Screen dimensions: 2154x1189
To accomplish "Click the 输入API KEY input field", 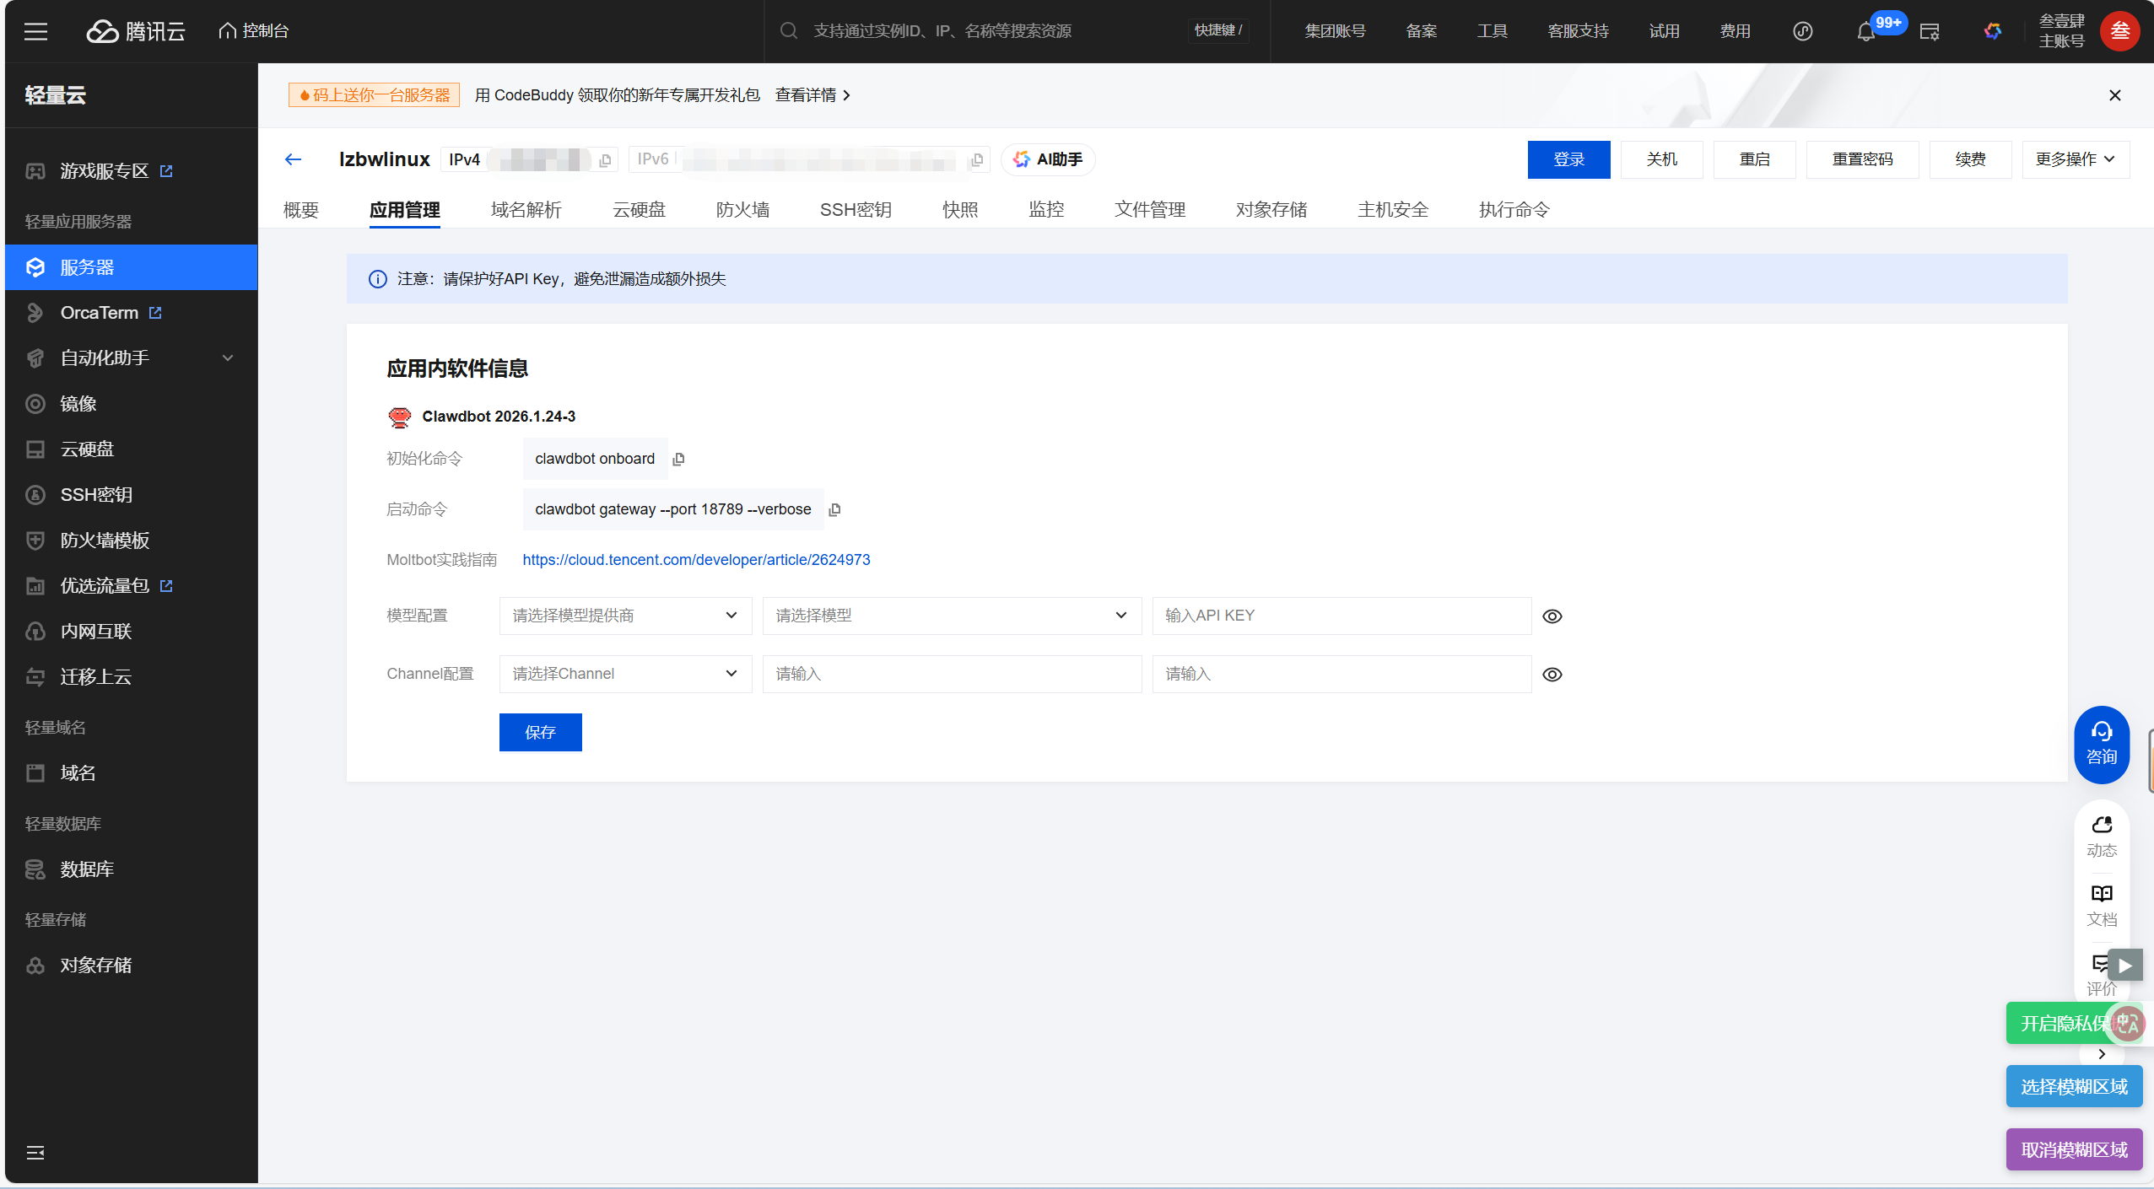I will click(1341, 616).
